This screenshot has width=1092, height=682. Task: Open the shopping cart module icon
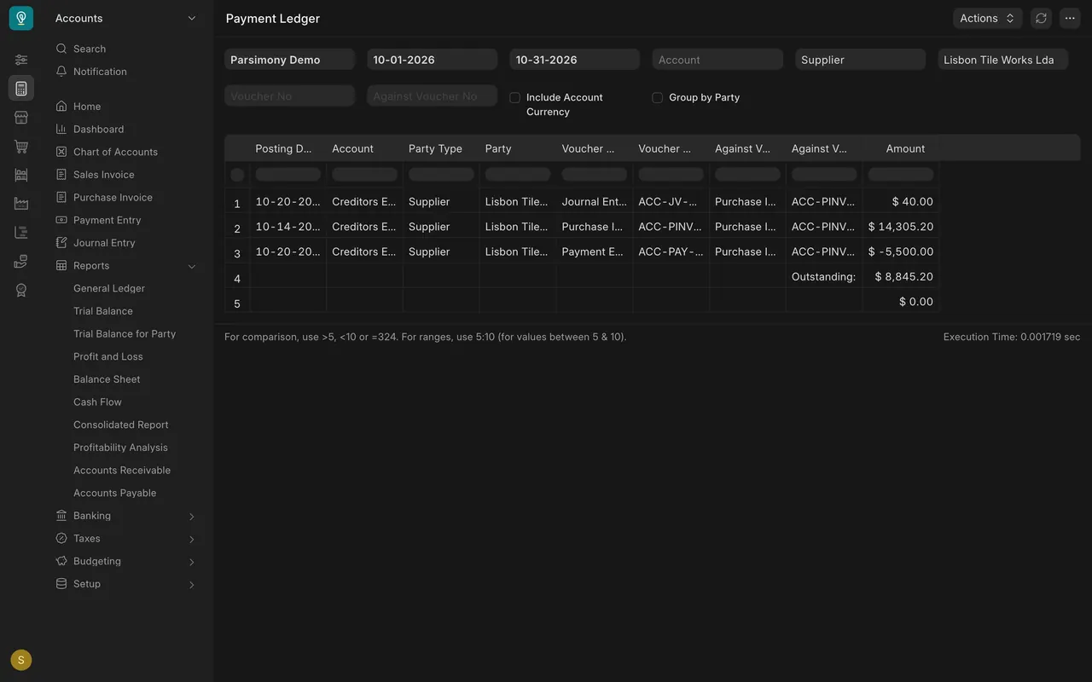21,147
